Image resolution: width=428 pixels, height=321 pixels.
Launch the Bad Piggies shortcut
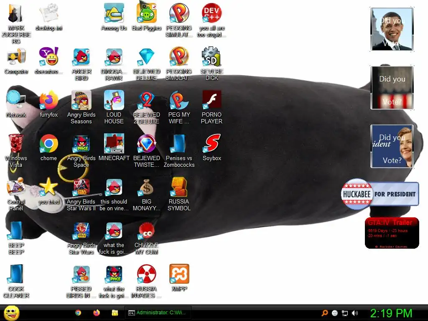[x=147, y=13]
